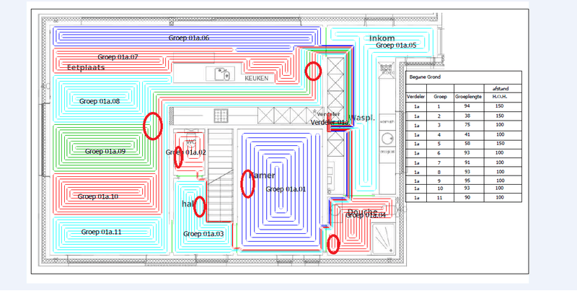Click H.O.H. value 150 in Groep 2 row

(x=499, y=116)
